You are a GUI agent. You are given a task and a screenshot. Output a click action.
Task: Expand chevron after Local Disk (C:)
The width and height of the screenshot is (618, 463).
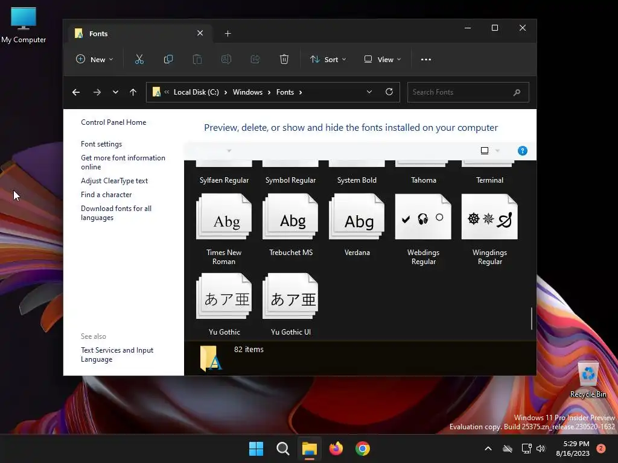click(226, 92)
